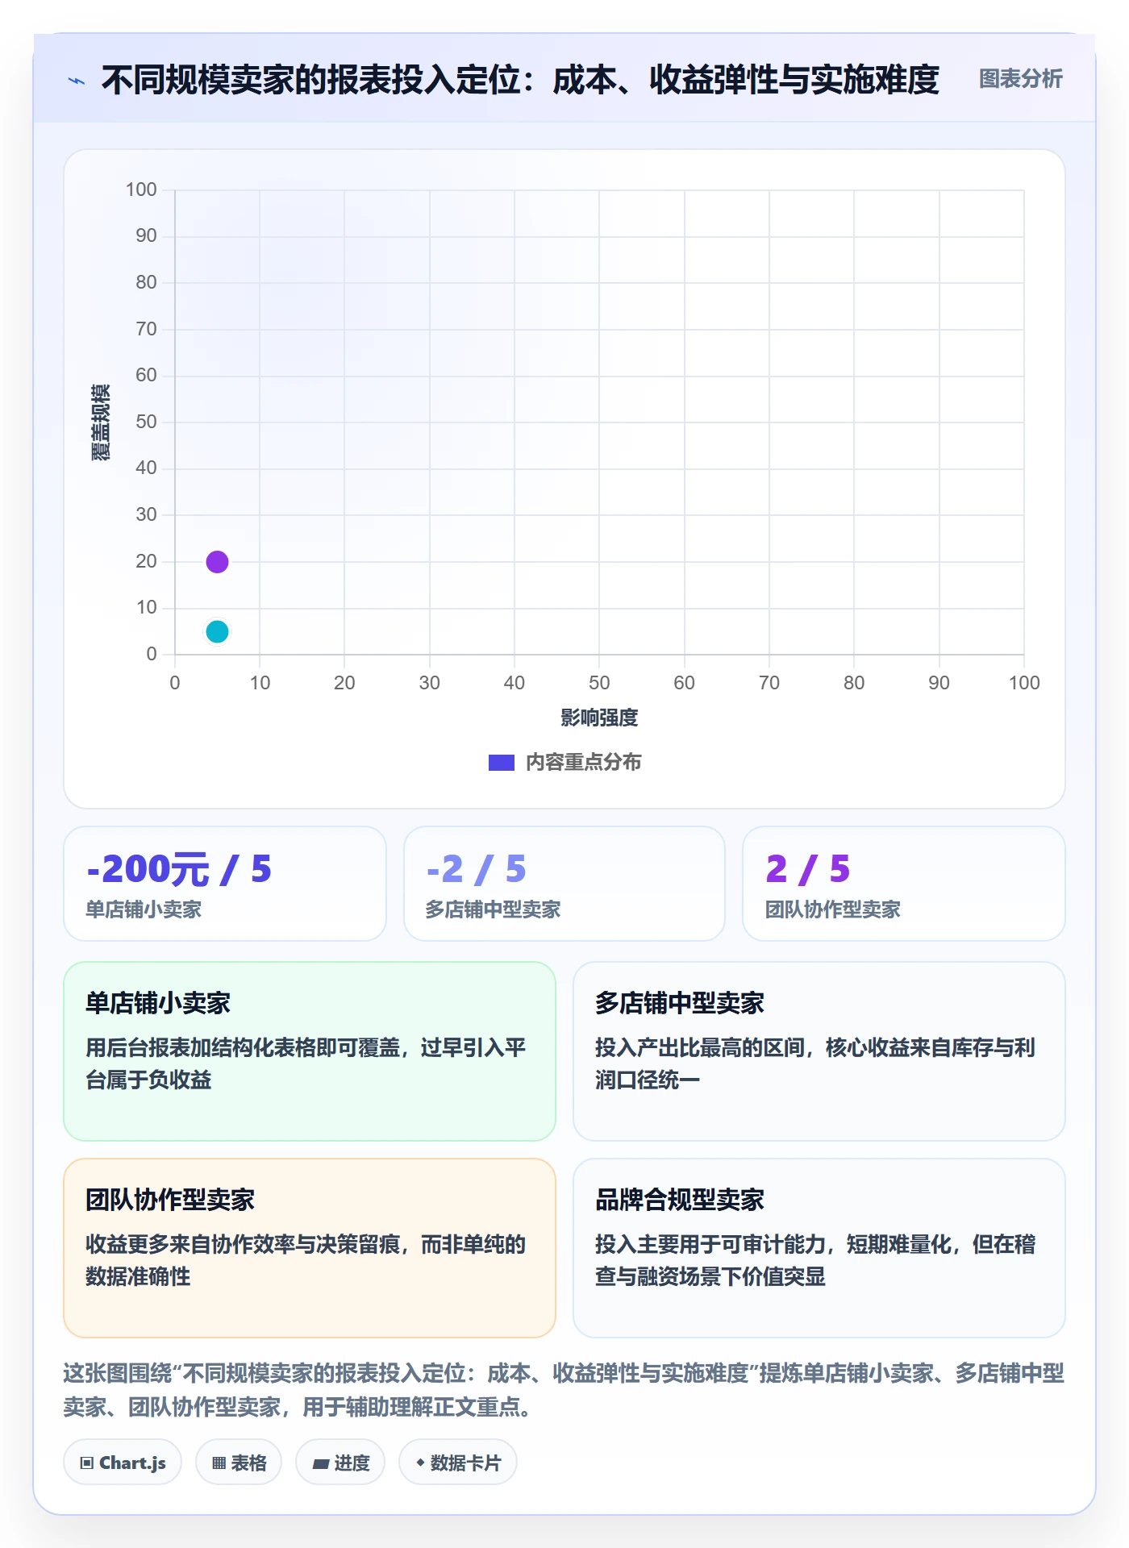Click the 表格 tag chip
This screenshot has height=1548, width=1129.
point(239,1463)
